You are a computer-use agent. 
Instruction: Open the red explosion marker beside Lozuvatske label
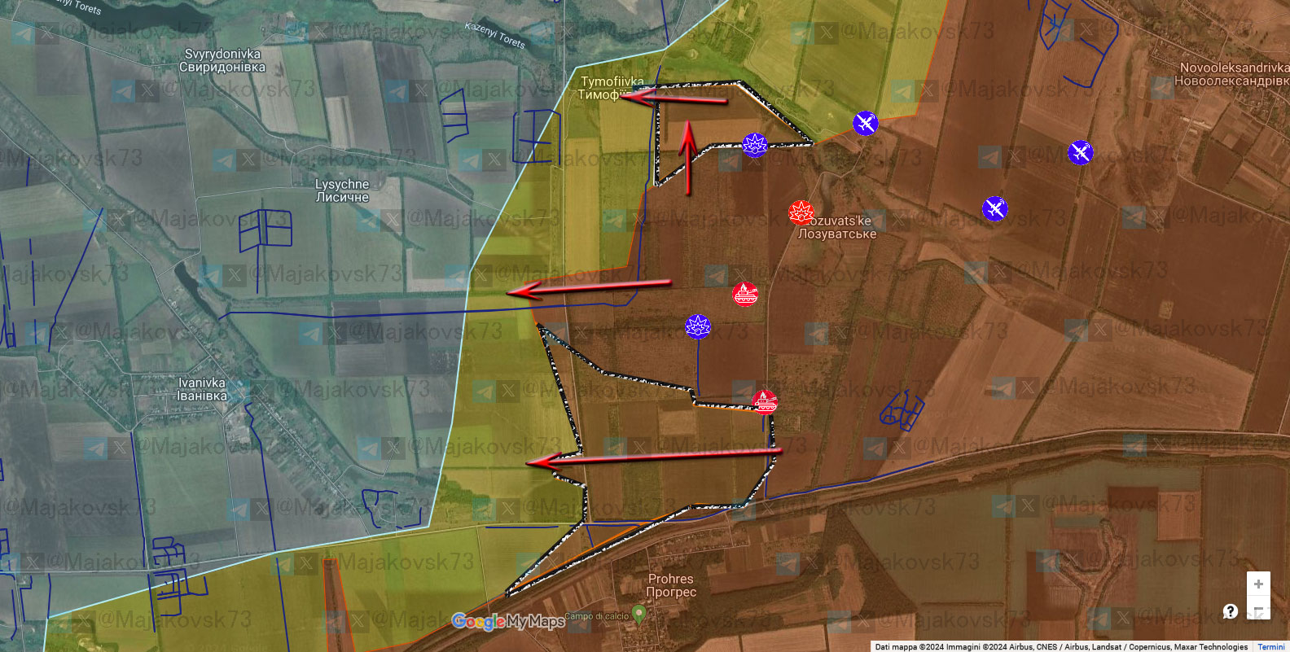click(801, 212)
